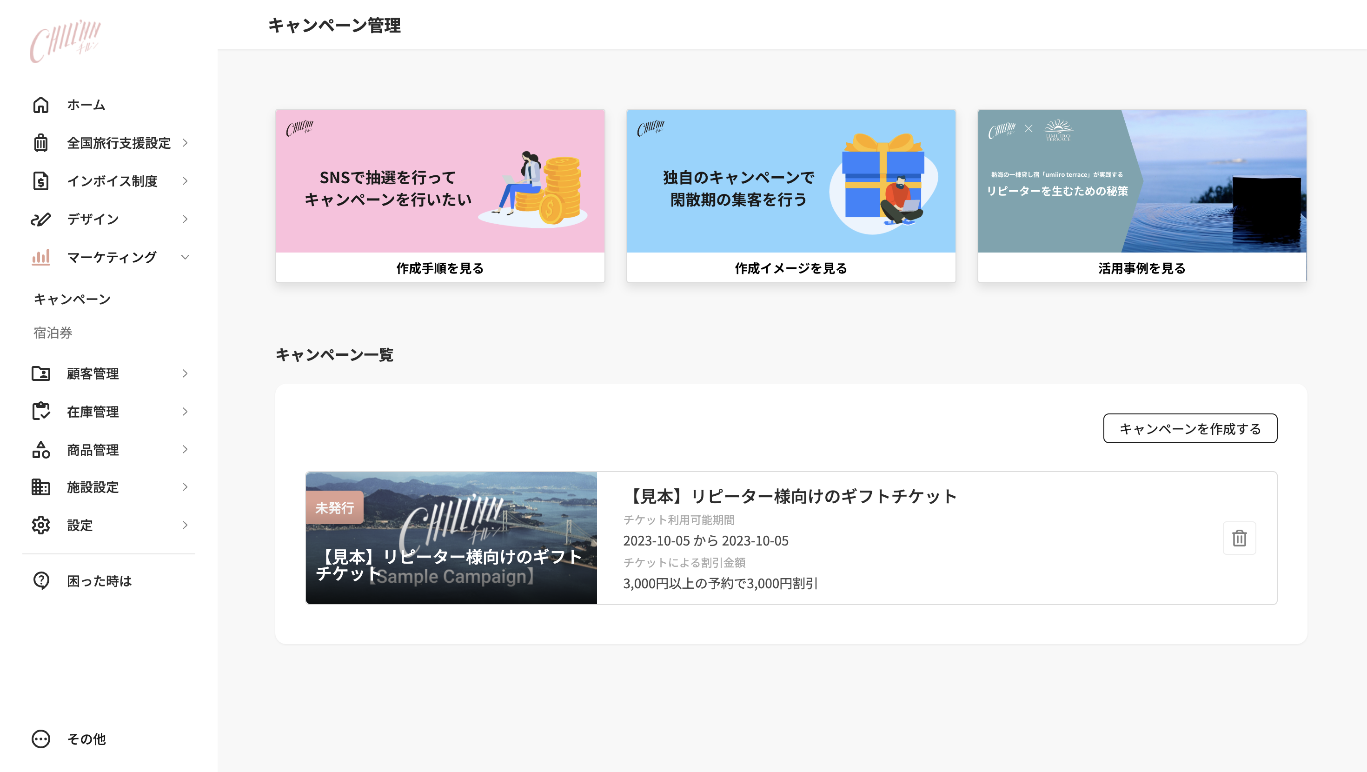The height and width of the screenshot is (772, 1367).
Task: Click the 困った時は help icon
Action: tap(41, 580)
